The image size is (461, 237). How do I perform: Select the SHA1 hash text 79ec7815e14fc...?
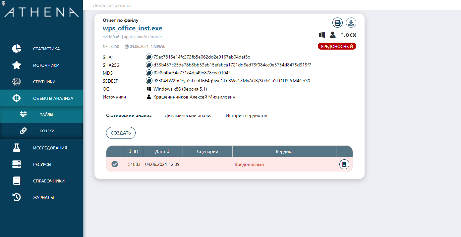point(202,57)
